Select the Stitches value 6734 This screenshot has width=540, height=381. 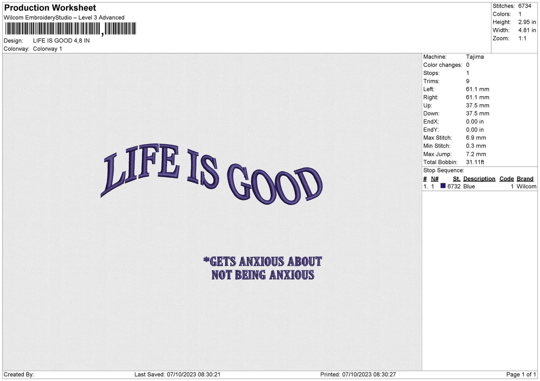click(x=526, y=6)
